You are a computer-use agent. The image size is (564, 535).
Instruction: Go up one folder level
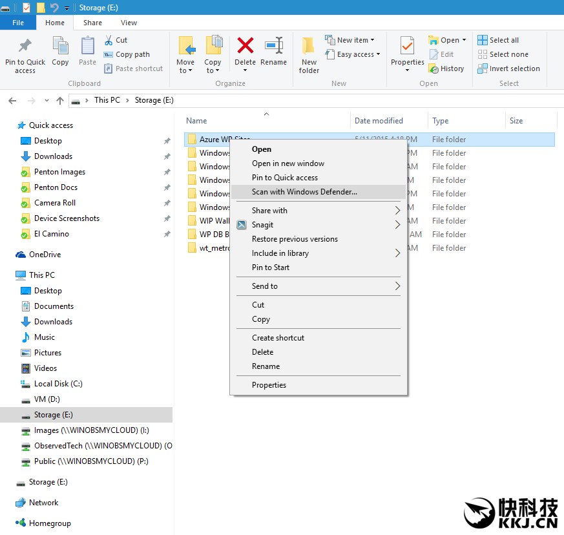coord(60,101)
